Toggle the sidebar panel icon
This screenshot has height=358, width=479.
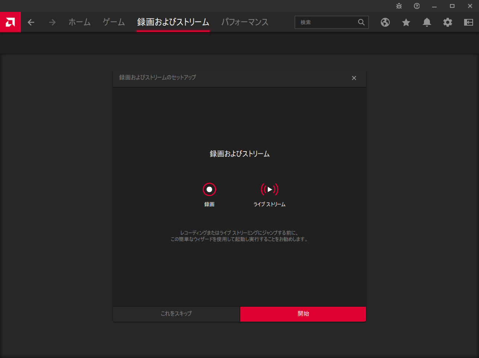click(469, 22)
